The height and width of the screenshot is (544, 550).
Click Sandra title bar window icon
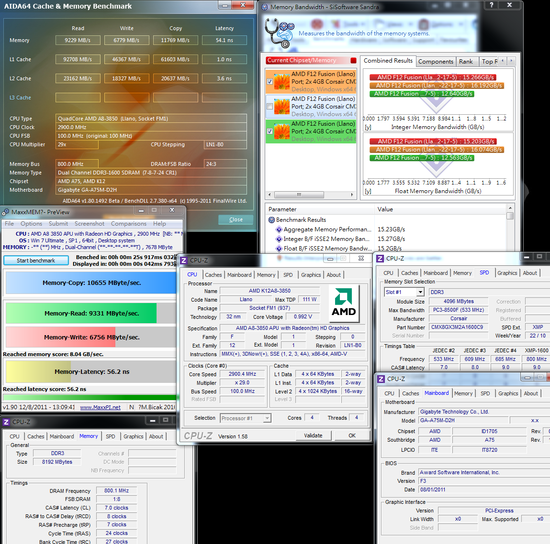(265, 7)
